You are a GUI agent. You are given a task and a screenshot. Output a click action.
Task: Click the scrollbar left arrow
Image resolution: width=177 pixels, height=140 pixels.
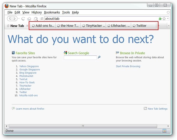pos(7,126)
